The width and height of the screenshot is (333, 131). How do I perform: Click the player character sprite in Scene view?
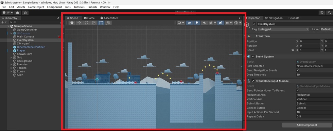pos(97,79)
